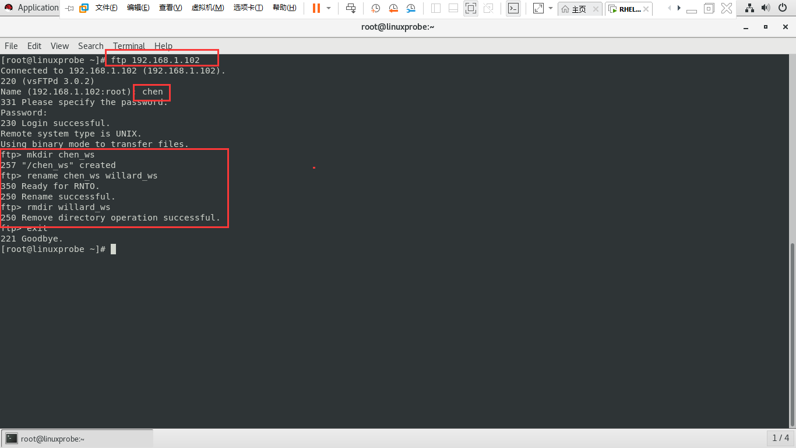Open the Applications menu in GNOME top bar
The height and width of the screenshot is (448, 796).
pos(32,8)
